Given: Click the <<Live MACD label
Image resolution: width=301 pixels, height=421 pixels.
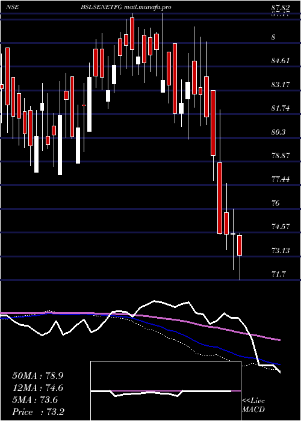Looking at the screenshot, I should point(253,405).
